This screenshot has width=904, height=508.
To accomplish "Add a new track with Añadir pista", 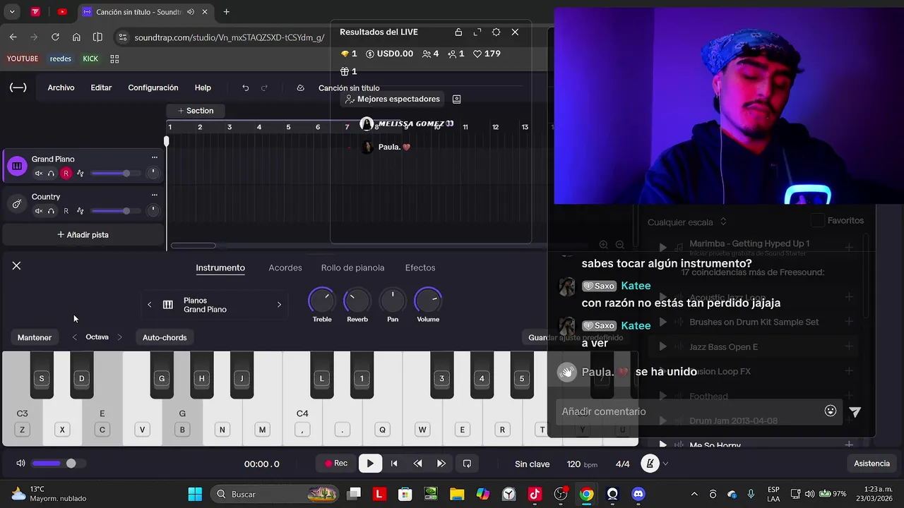I will 83,234.
